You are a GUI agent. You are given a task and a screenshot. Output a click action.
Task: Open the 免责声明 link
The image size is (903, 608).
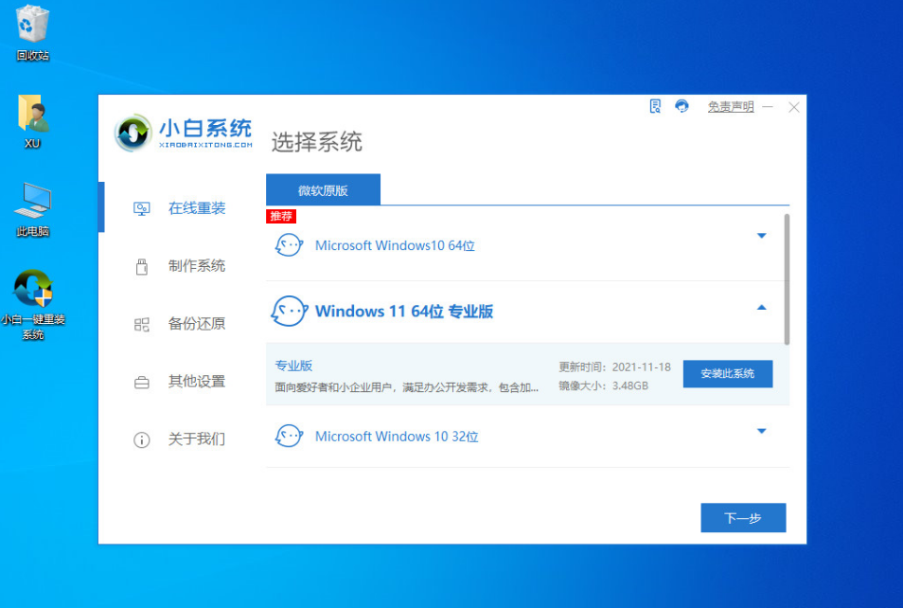click(x=730, y=107)
